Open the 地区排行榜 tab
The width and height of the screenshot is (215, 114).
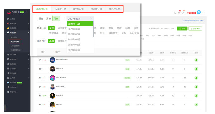pyautogui.click(x=96, y=9)
